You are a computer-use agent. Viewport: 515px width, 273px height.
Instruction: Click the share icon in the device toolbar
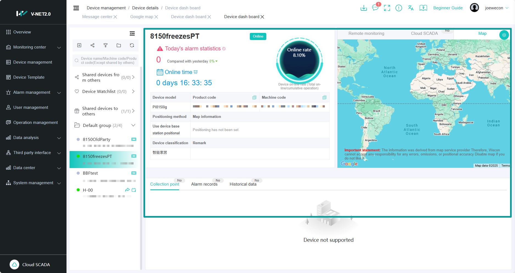point(92,45)
